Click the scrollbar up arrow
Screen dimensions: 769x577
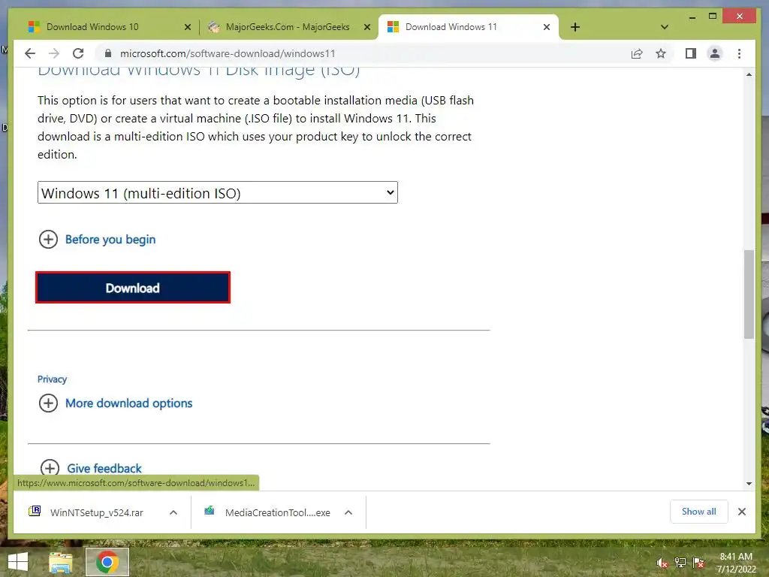[x=749, y=74]
